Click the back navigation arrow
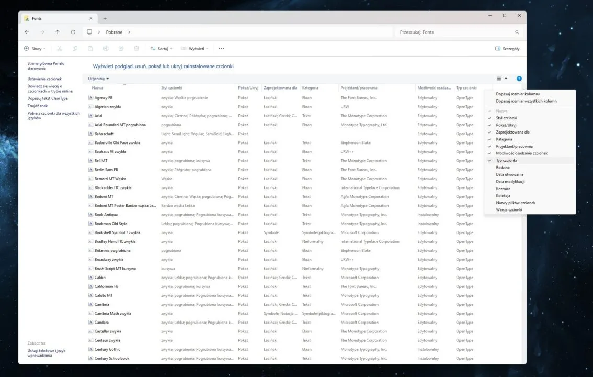The height and width of the screenshot is (377, 593). 27,32
